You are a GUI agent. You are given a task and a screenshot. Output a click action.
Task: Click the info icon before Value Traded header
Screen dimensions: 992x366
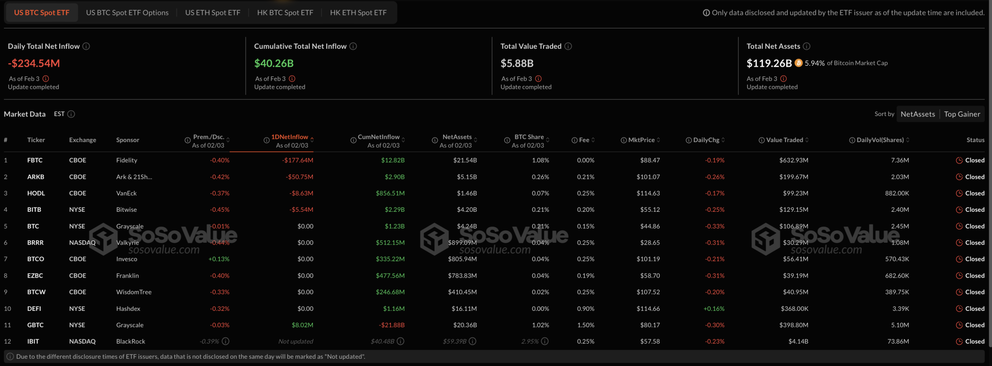point(761,140)
